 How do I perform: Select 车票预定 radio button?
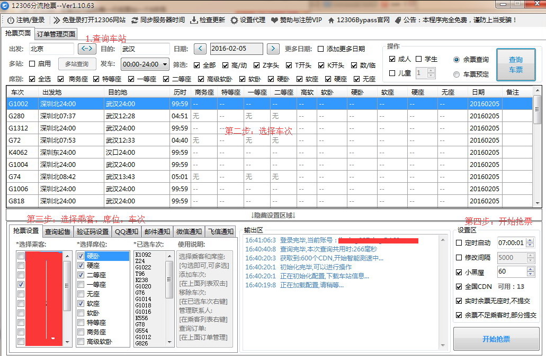(457, 74)
